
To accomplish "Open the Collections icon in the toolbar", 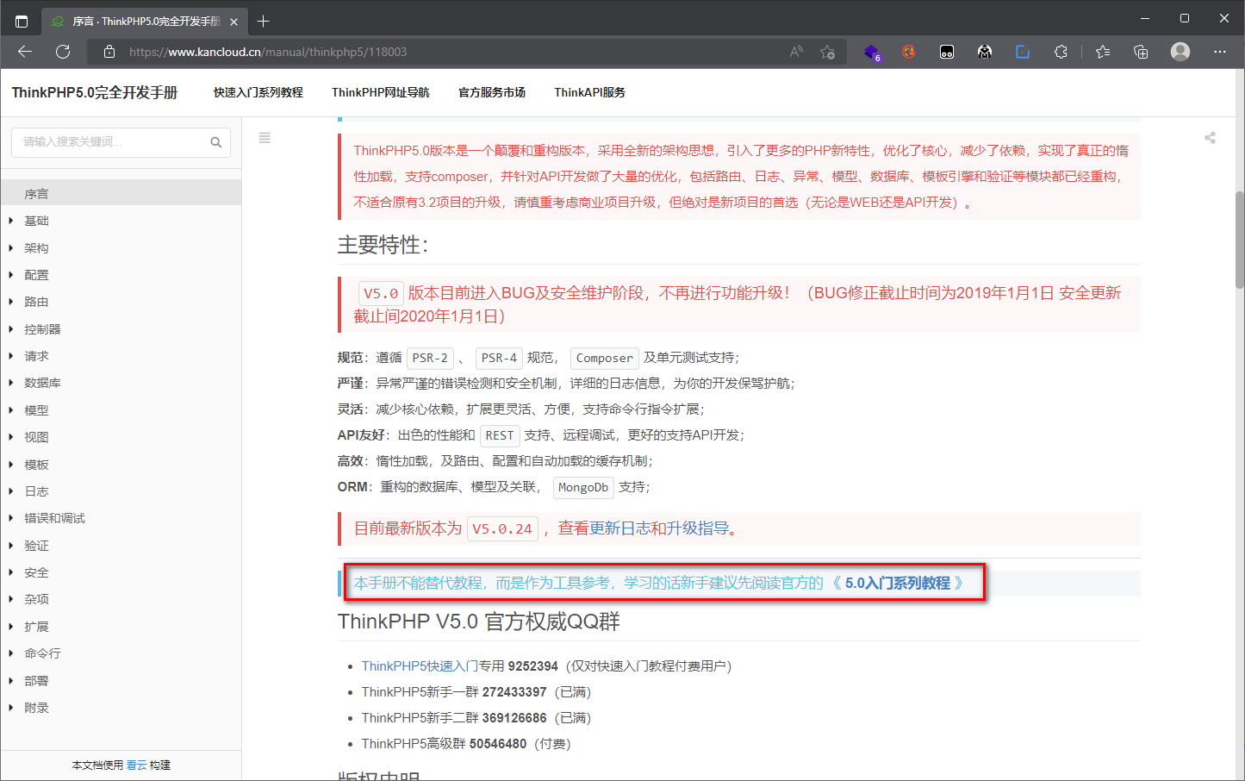I will pyautogui.click(x=1141, y=52).
